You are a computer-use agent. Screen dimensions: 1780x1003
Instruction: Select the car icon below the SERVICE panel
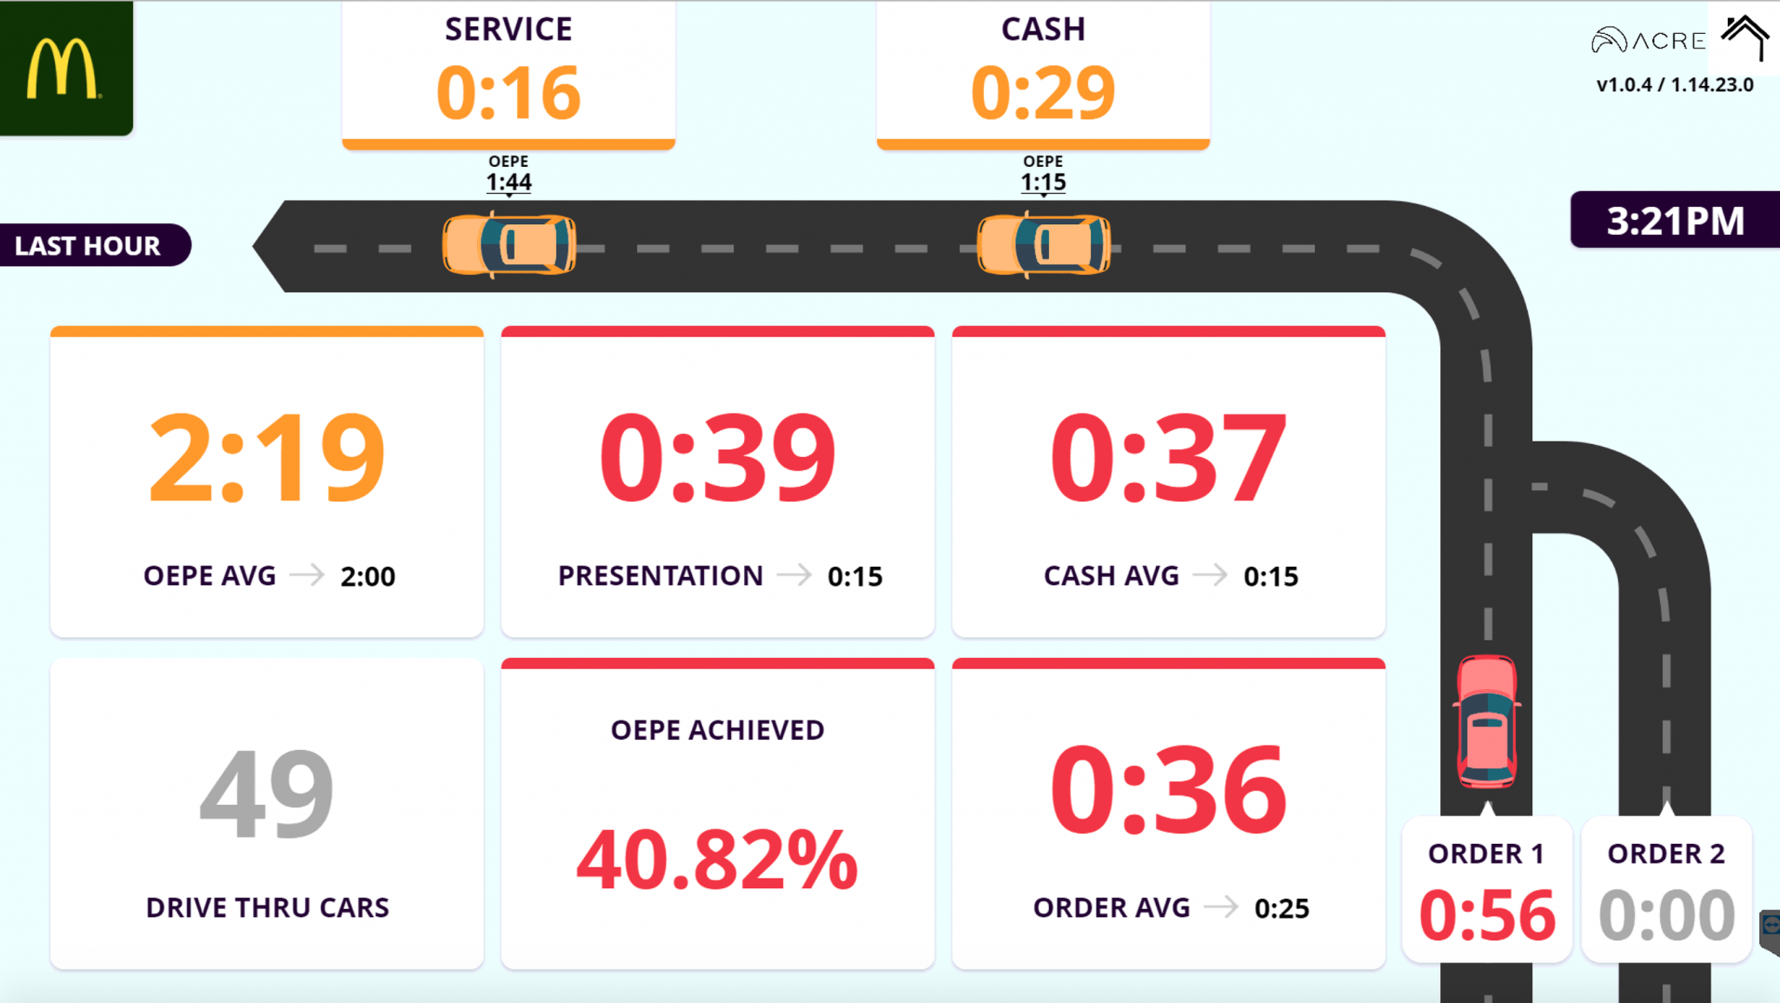[508, 246]
